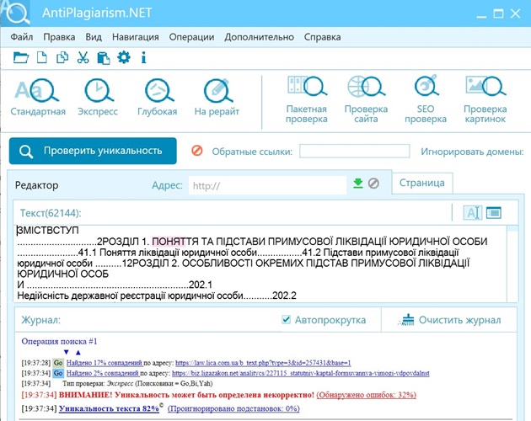Open the Справка menu

click(322, 37)
